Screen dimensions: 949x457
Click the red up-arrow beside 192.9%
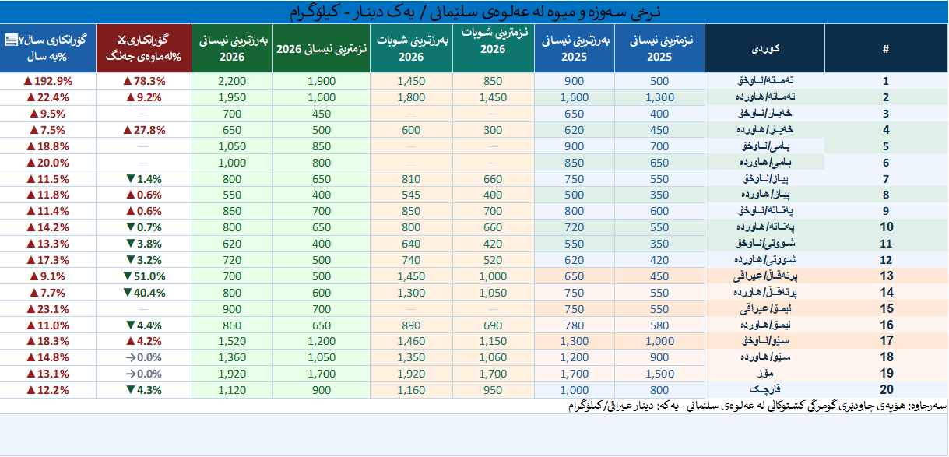point(28,81)
